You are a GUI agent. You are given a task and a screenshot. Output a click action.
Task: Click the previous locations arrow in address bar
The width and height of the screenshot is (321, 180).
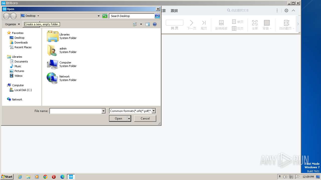(x=99, y=16)
